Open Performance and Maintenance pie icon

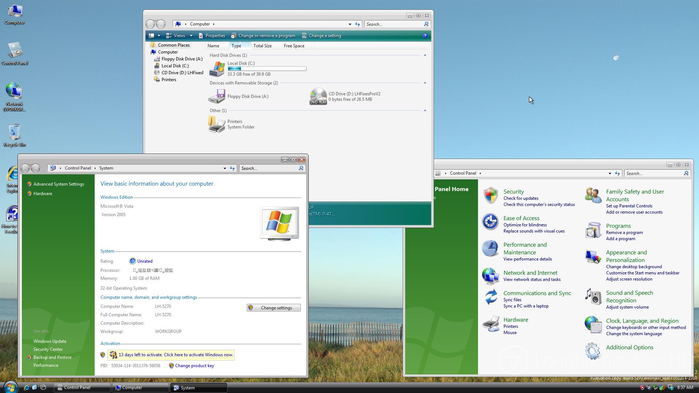coord(490,249)
